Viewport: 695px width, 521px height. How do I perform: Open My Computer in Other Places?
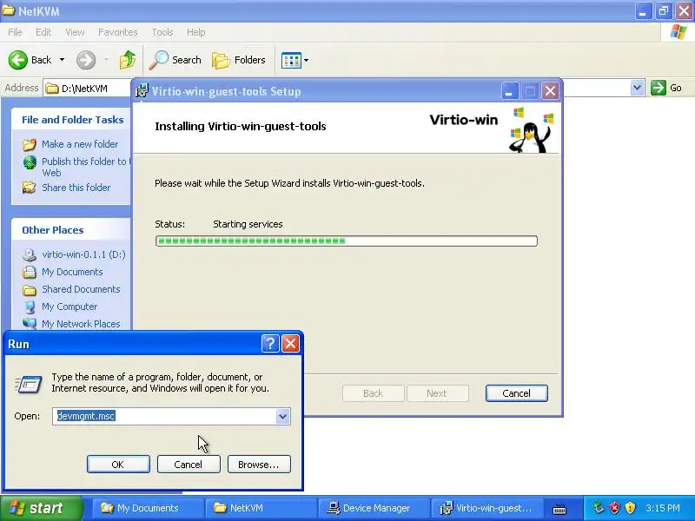point(69,307)
